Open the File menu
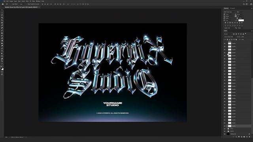This screenshot has width=253, height=142. tap(4, 1)
